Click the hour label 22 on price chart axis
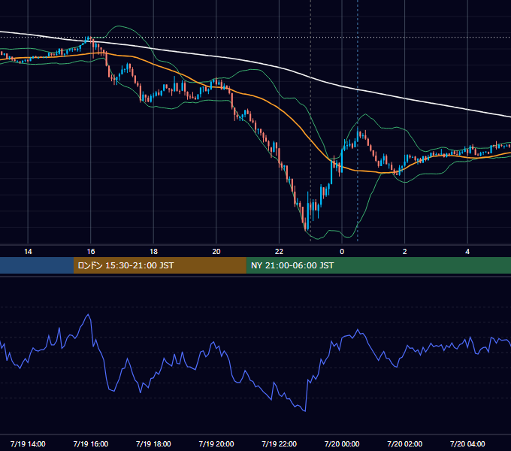 coord(279,252)
